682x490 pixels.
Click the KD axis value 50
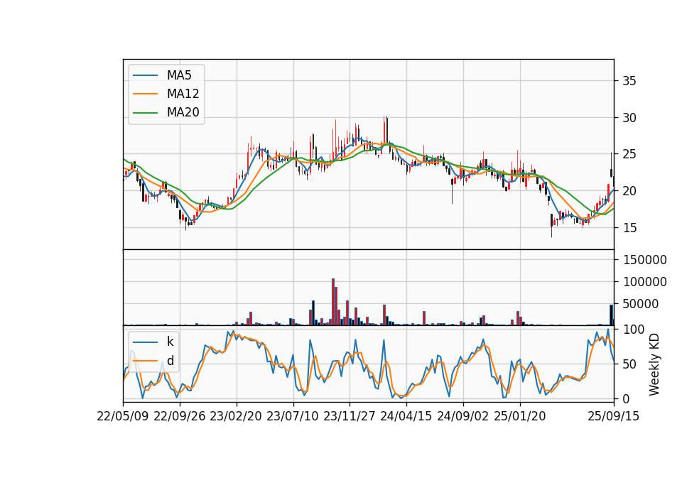629,364
